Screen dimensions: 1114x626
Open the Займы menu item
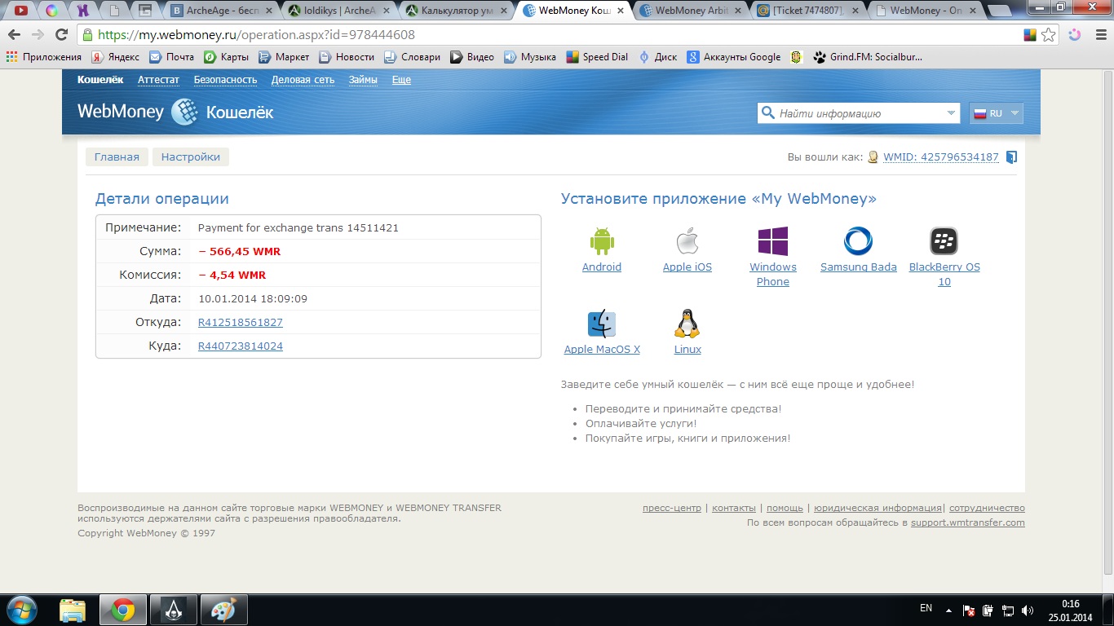tap(363, 80)
